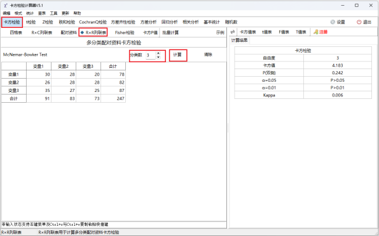This screenshot has height=236, width=379.
Task: Switch to the 卡方检验 tab
Action: coord(12,22)
